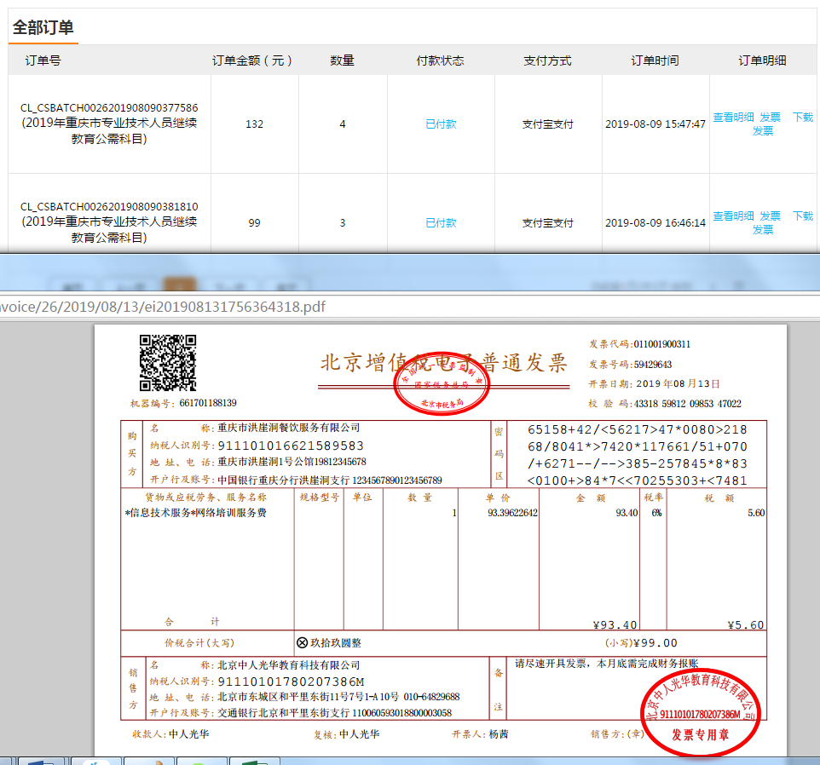
Task: Click the tax rate 6%
Action: pyautogui.click(x=656, y=513)
